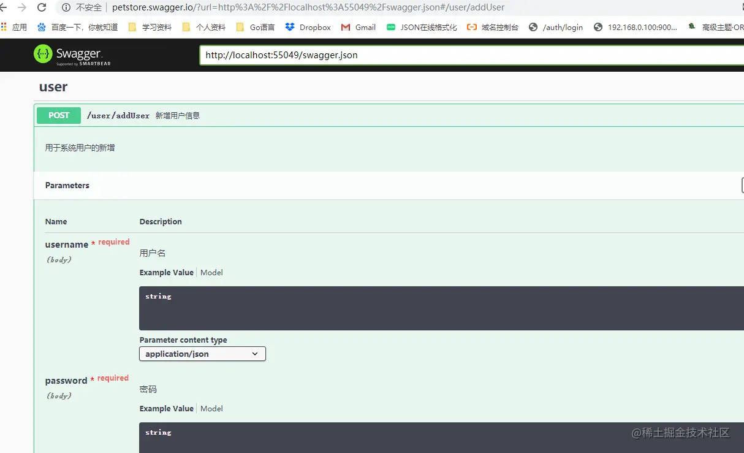Viewport: 744px width, 453px height.
Task: Select the Parameters tab
Action: point(67,185)
